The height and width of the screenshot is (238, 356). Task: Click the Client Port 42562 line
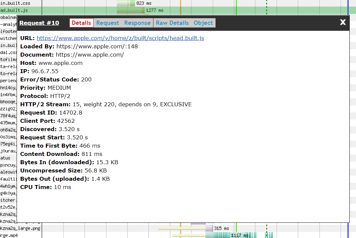point(47,121)
